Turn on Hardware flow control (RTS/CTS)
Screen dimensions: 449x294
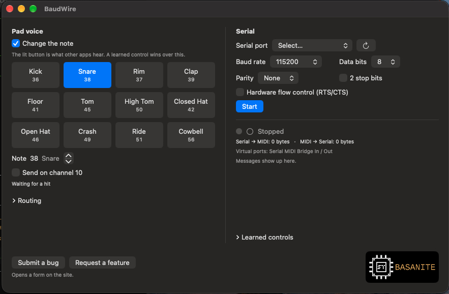(240, 92)
